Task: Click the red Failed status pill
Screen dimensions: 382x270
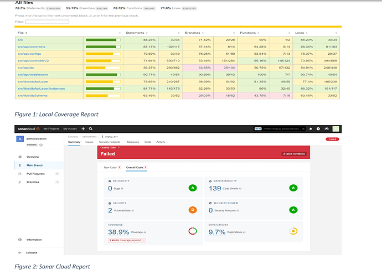Action: tap(332, 139)
